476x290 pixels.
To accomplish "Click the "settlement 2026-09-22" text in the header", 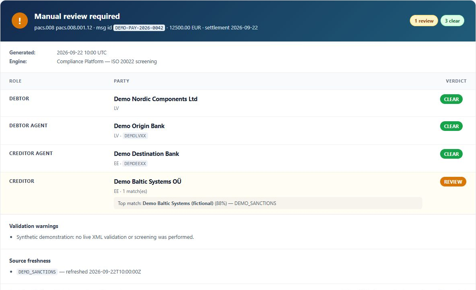I will pyautogui.click(x=231, y=27).
